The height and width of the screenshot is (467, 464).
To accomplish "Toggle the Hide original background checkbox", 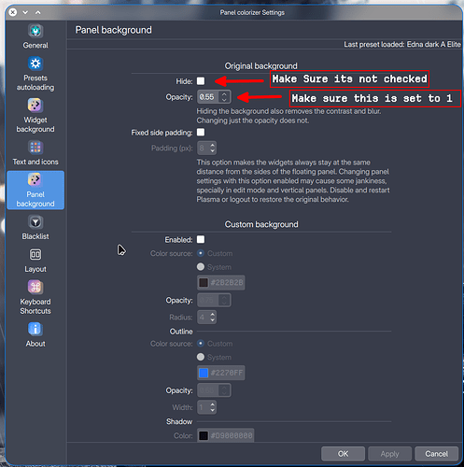I will (x=201, y=81).
